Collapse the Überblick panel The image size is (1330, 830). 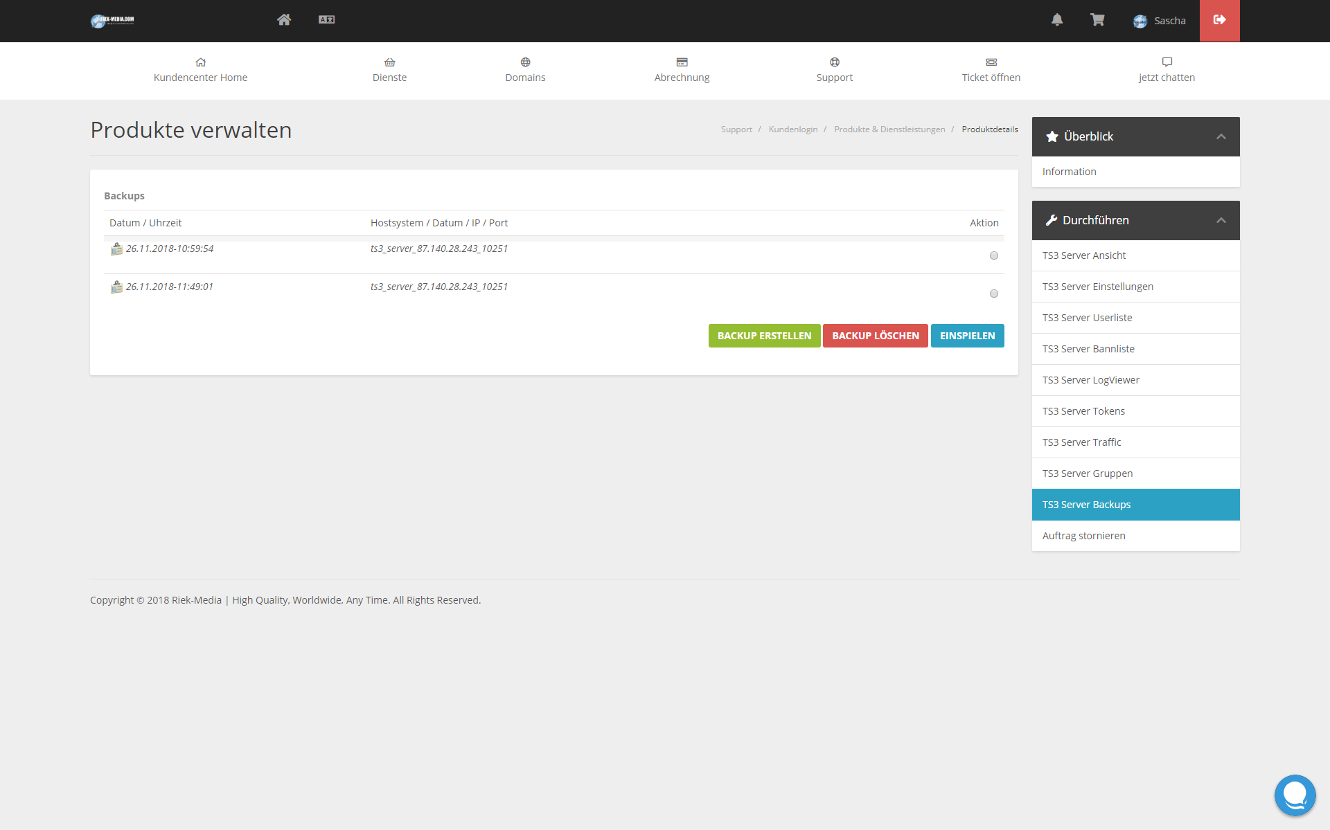1221,137
